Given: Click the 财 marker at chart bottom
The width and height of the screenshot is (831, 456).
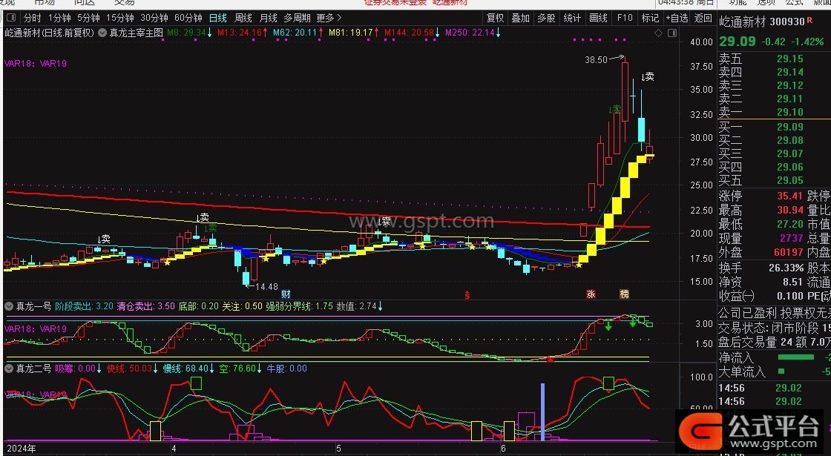Looking at the screenshot, I should pyautogui.click(x=286, y=294).
